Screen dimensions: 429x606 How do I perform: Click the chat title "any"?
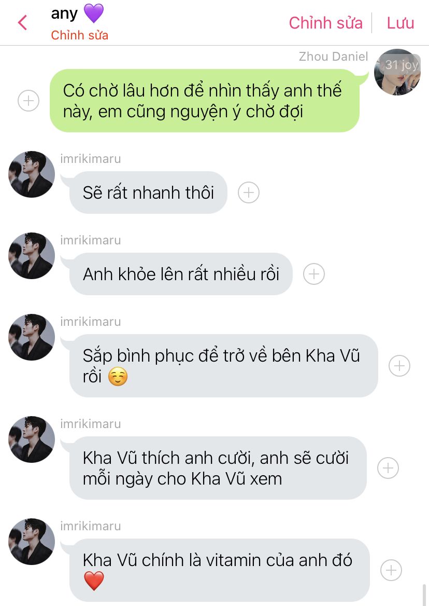[x=64, y=14]
